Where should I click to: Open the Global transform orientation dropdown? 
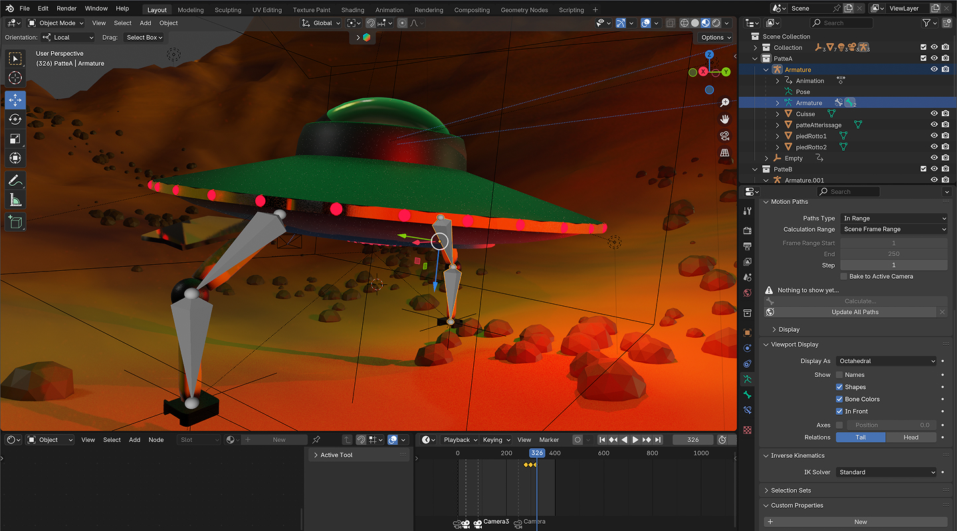tap(321, 23)
